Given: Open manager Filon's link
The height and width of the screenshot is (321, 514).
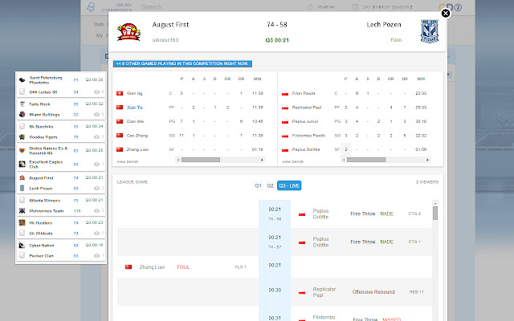Looking at the screenshot, I should (396, 40).
